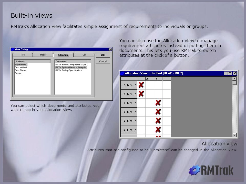Maximize the Allocation View window
This screenshot has height=184, width=246.
[230, 73]
